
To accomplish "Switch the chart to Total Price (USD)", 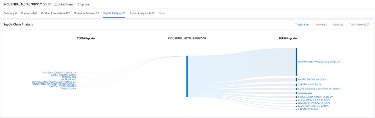I will (x=359, y=25).
